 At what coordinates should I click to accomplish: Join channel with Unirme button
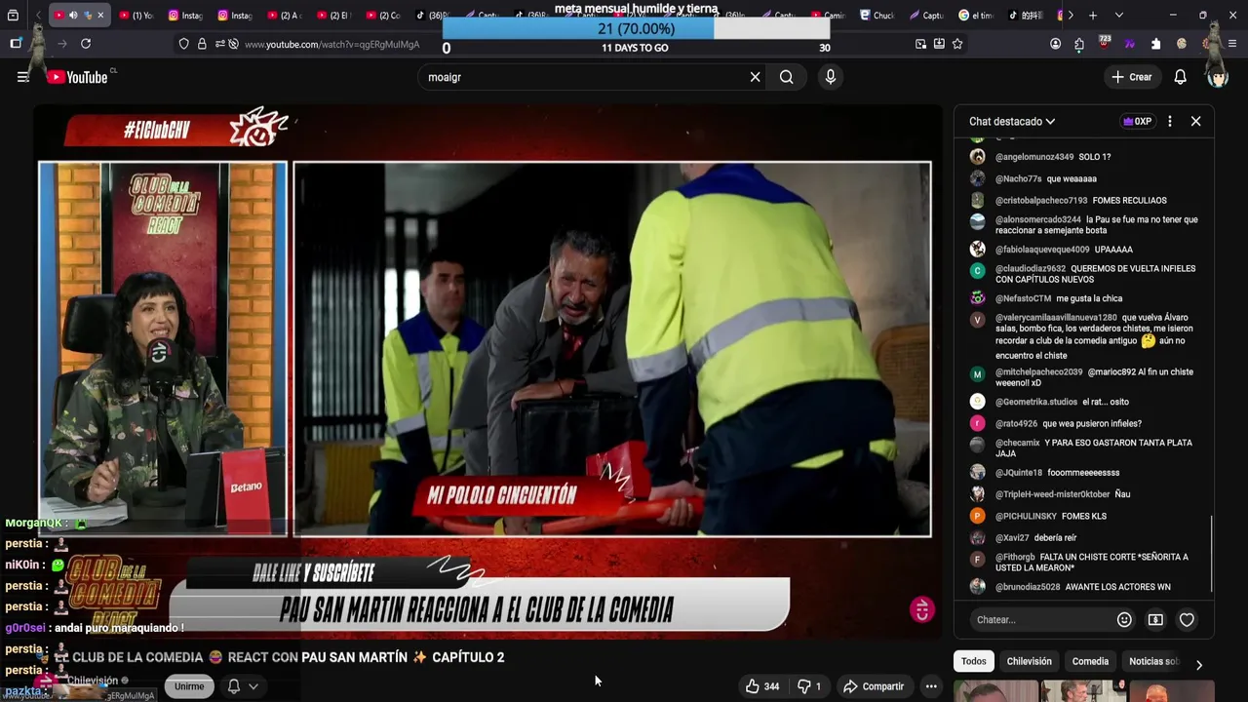point(189,686)
